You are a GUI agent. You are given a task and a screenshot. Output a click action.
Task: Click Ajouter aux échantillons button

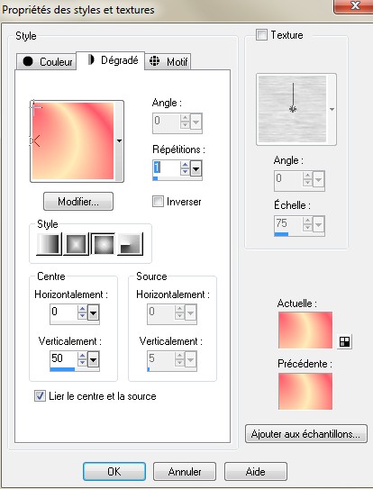[x=306, y=434]
